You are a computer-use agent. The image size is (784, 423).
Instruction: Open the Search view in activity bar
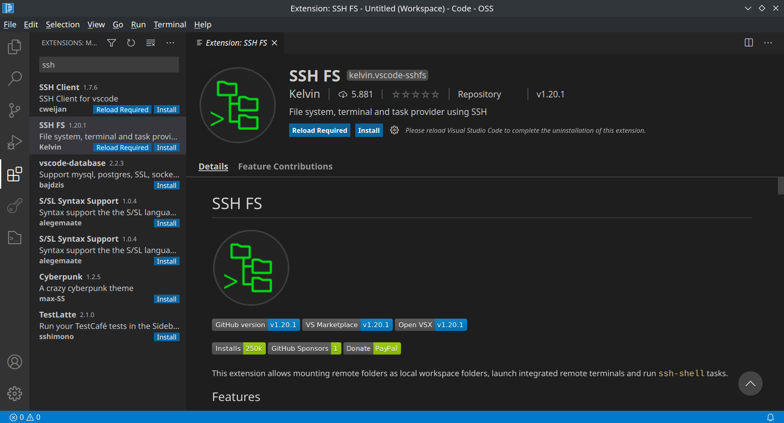tap(15, 78)
